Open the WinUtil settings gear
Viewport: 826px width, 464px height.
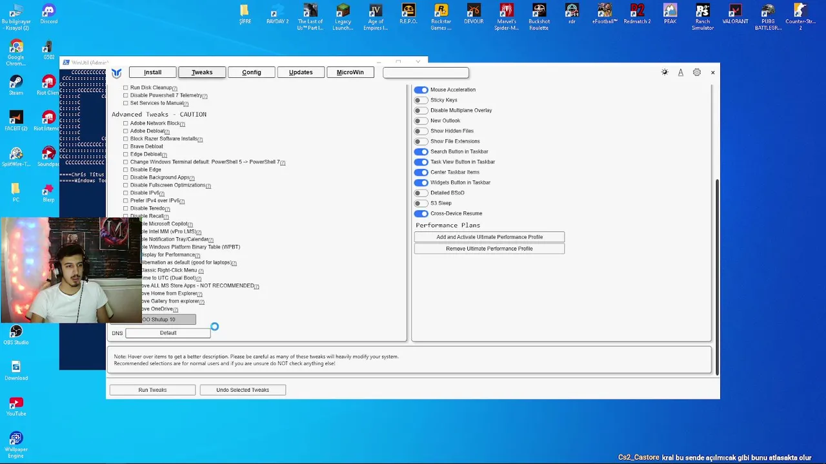(697, 72)
